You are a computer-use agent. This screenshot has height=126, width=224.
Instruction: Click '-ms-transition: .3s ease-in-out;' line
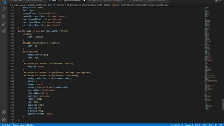tap(42, 22)
